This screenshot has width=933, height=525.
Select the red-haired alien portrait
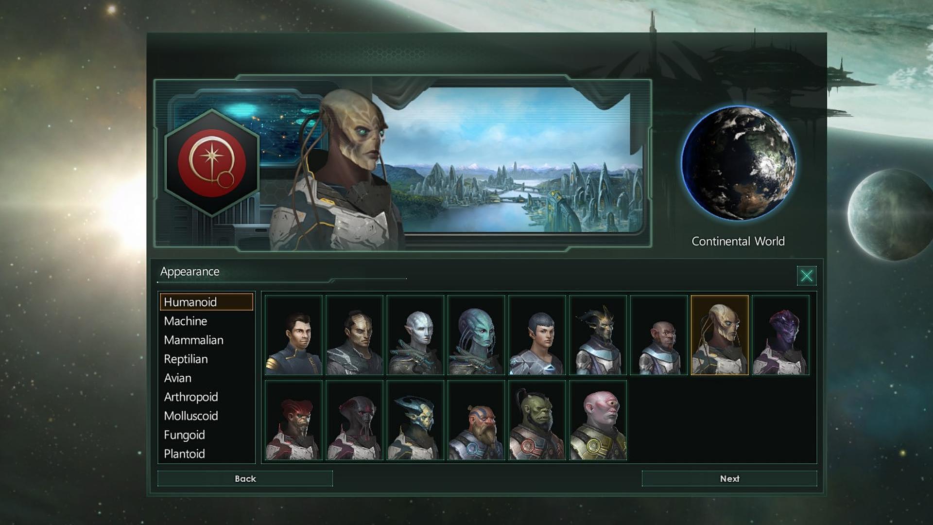pyautogui.click(x=294, y=420)
